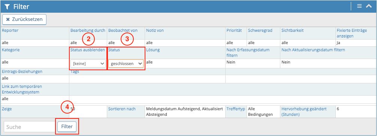Click 'Nein' under Nach Erfassungsdatum filtern
The image size is (377, 136).
[x=230, y=62]
